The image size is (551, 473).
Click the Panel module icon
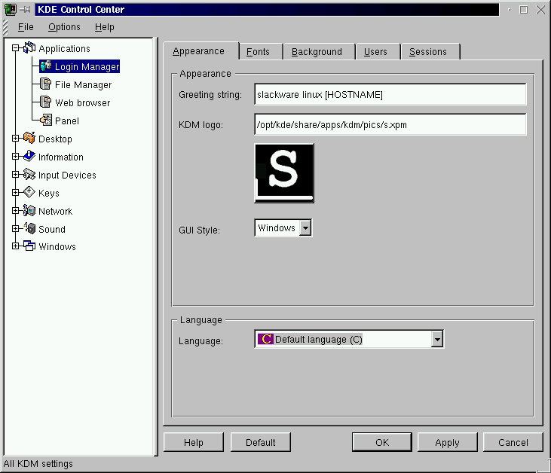click(x=46, y=120)
